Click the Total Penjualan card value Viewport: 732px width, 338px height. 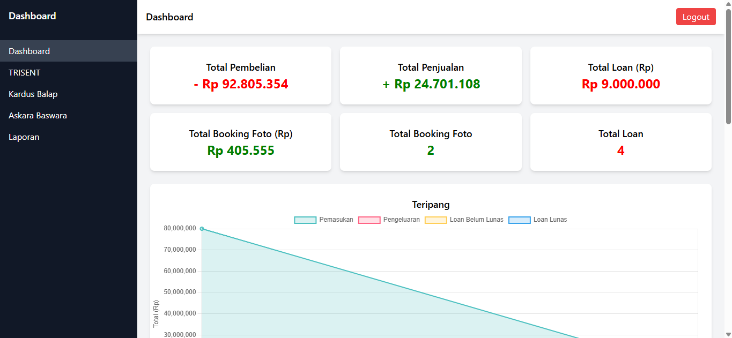431,84
